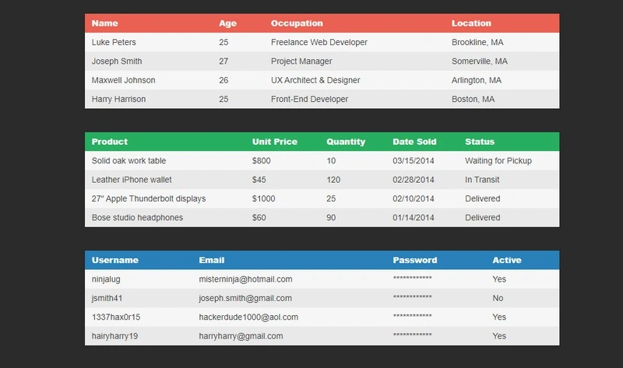This screenshot has height=368, width=623.
Task: Select the Somerville, MA location
Action: [480, 61]
